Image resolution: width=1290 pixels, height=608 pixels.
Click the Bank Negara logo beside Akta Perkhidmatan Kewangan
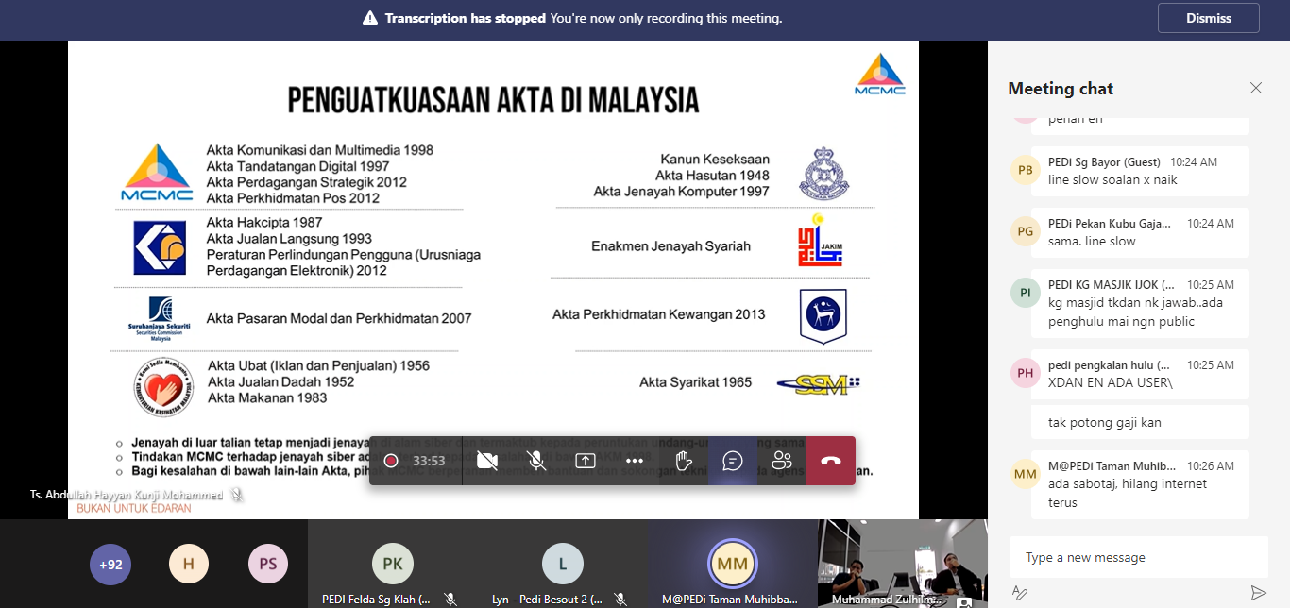pyautogui.click(x=823, y=316)
